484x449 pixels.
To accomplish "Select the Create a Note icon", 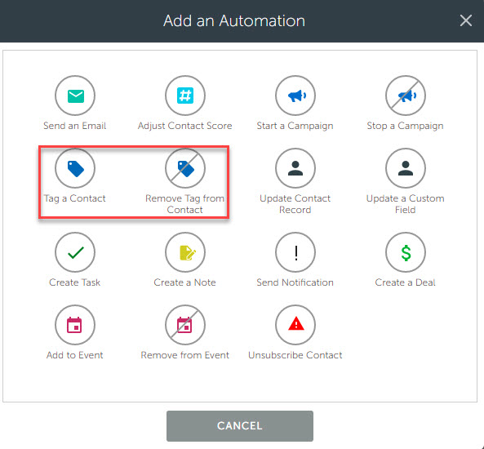I will 185,252.
